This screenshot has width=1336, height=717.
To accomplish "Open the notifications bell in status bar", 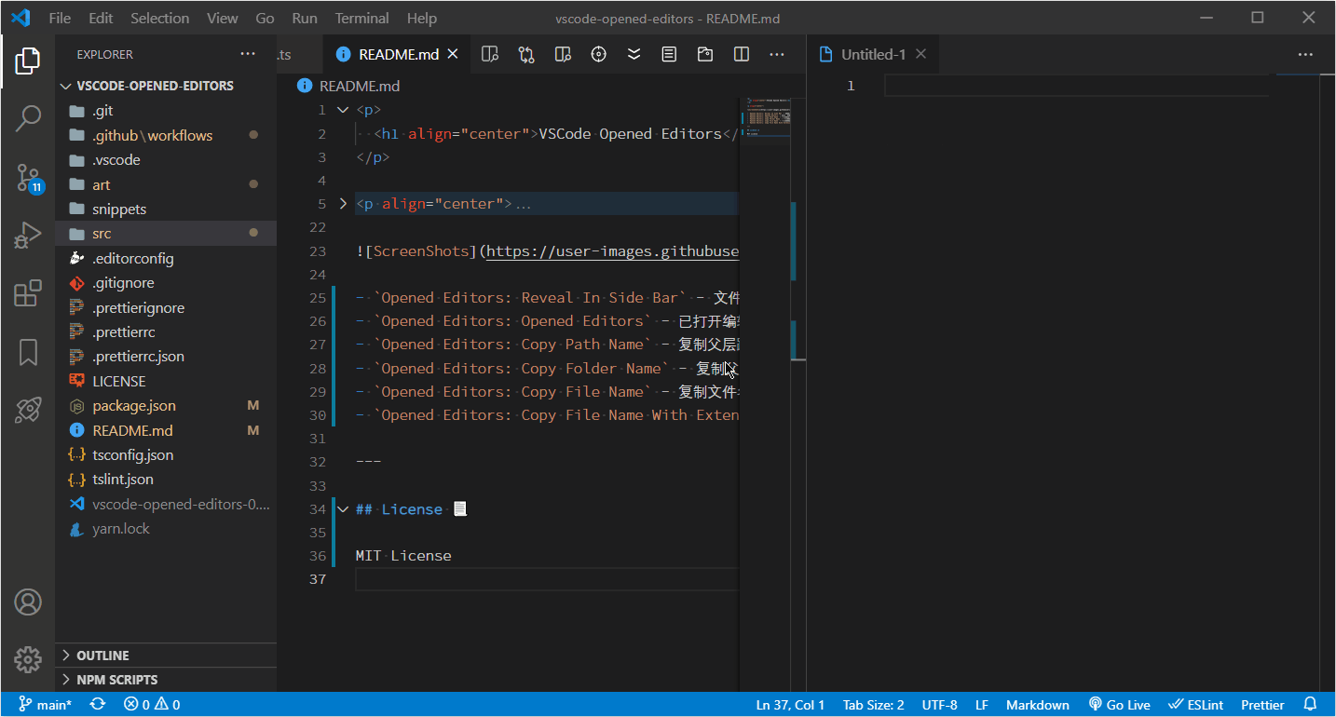I will (x=1310, y=705).
